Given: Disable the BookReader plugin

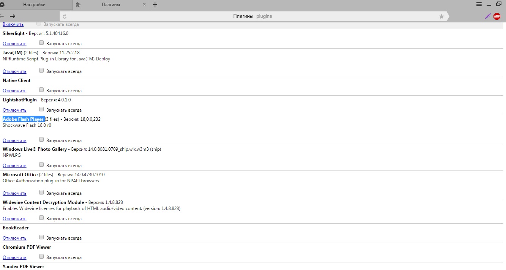Looking at the screenshot, I should pyautogui.click(x=14, y=238).
